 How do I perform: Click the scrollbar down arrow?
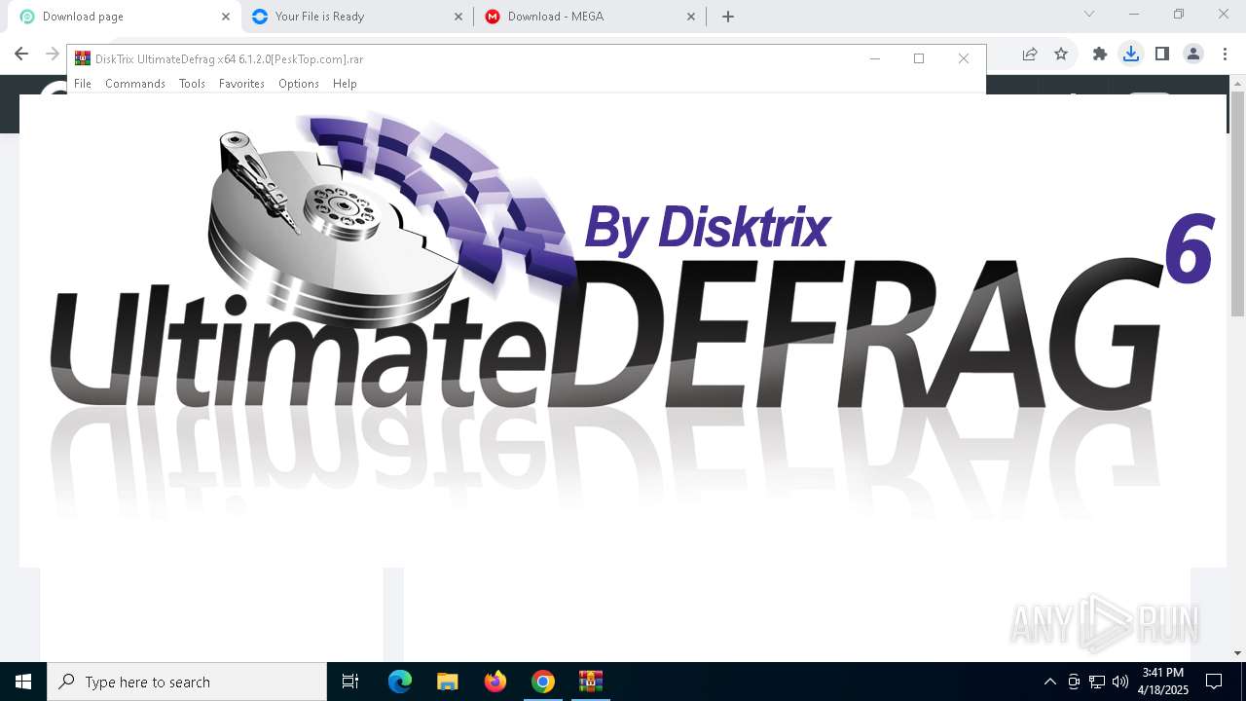pyautogui.click(x=1237, y=653)
